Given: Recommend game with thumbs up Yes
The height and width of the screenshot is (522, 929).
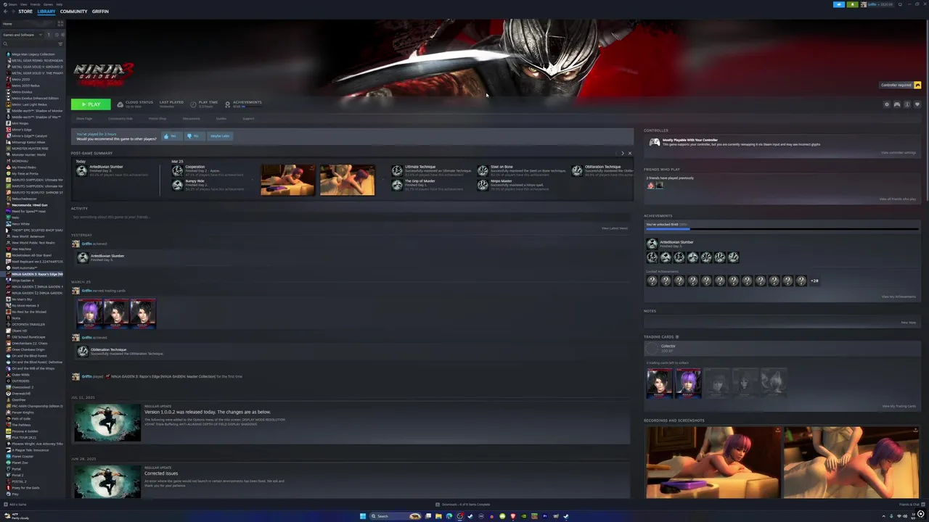Looking at the screenshot, I should click(171, 136).
